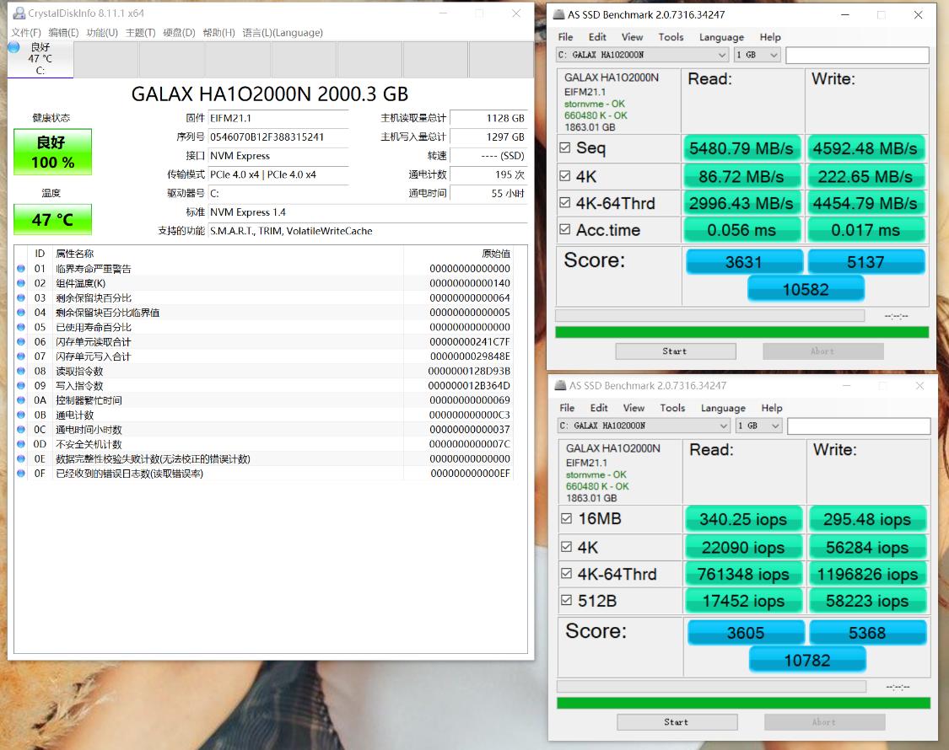Click Start in the IOPS benchmark window
The height and width of the screenshot is (750, 949).
pos(677,721)
